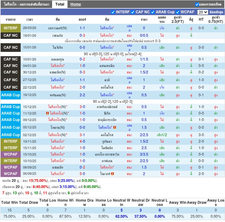Select the Total tab
Viewport: 225px width, 222px height.
click(60, 4)
